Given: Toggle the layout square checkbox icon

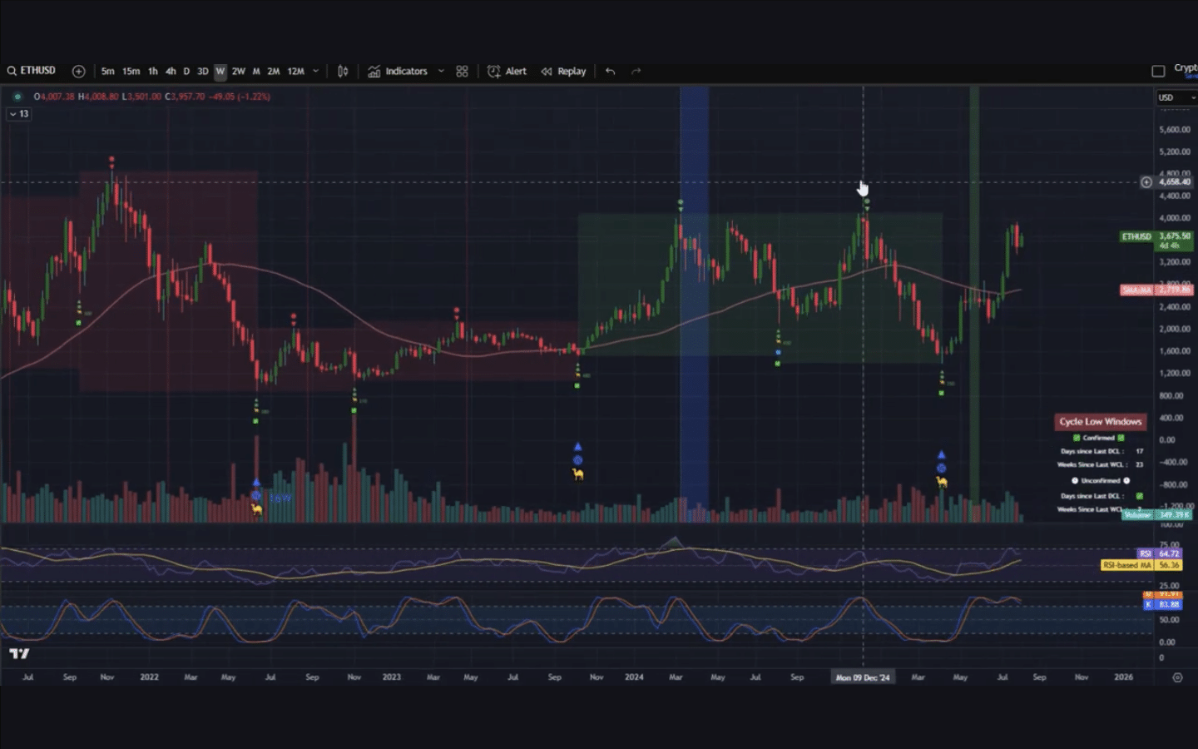Looking at the screenshot, I should pyautogui.click(x=1158, y=72).
